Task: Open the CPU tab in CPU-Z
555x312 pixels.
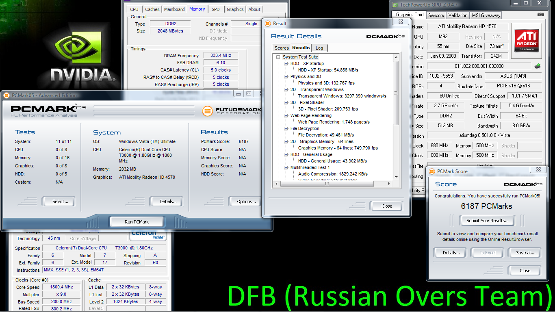Action: click(x=134, y=9)
